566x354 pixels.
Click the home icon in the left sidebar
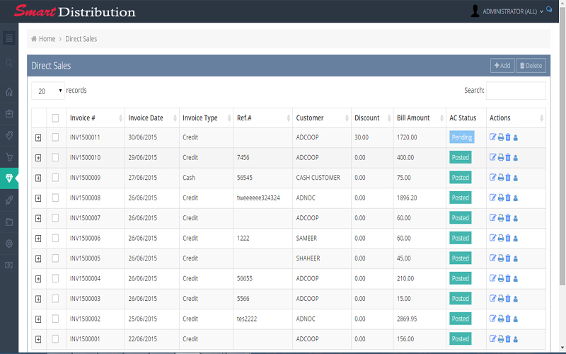click(x=9, y=91)
